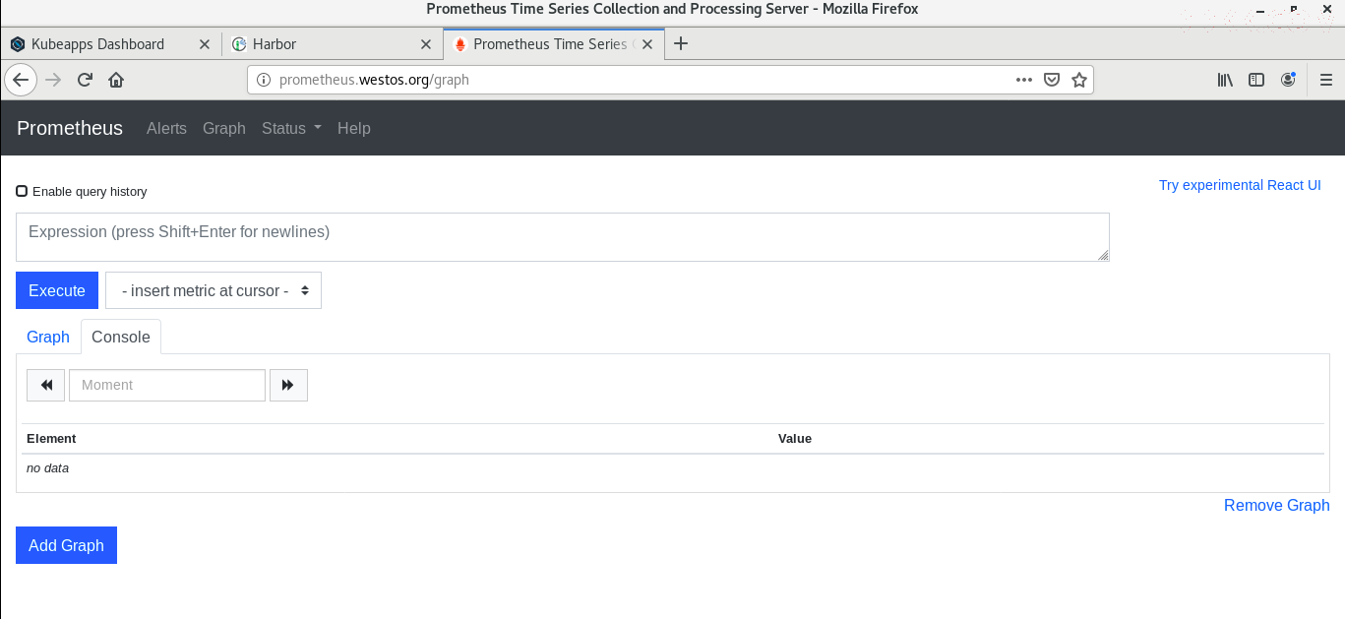The width and height of the screenshot is (1345, 619).
Task: Click the Moment time input field
Action: pyautogui.click(x=167, y=385)
